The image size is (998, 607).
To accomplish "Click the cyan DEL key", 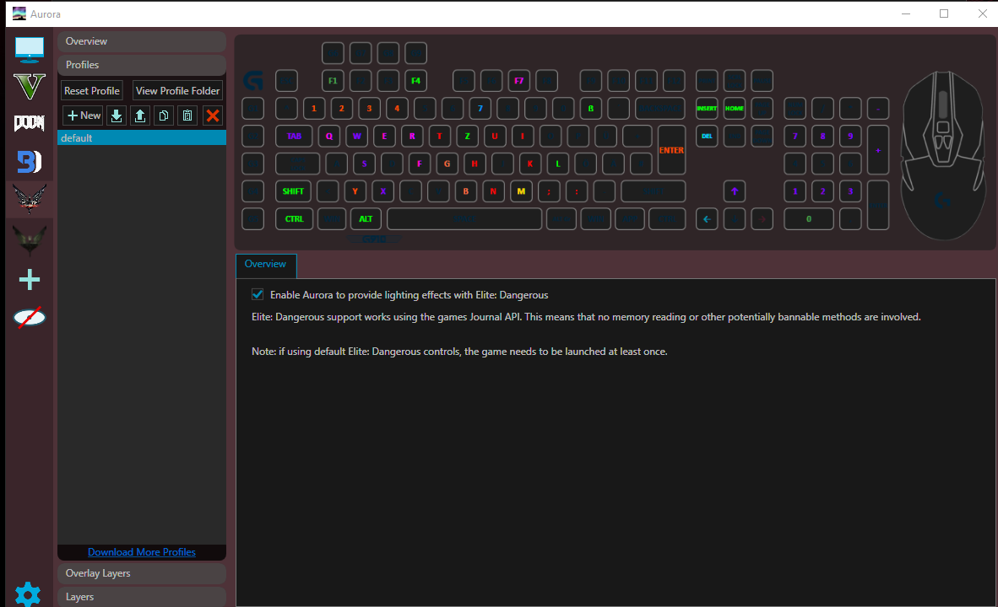I will point(707,136).
